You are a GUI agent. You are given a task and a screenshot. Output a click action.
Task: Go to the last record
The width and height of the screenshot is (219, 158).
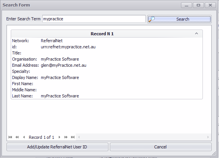tap(73, 137)
